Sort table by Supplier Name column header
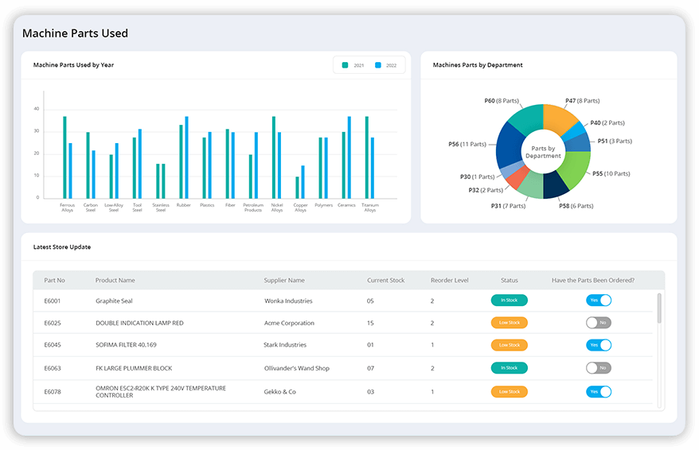 click(x=284, y=280)
